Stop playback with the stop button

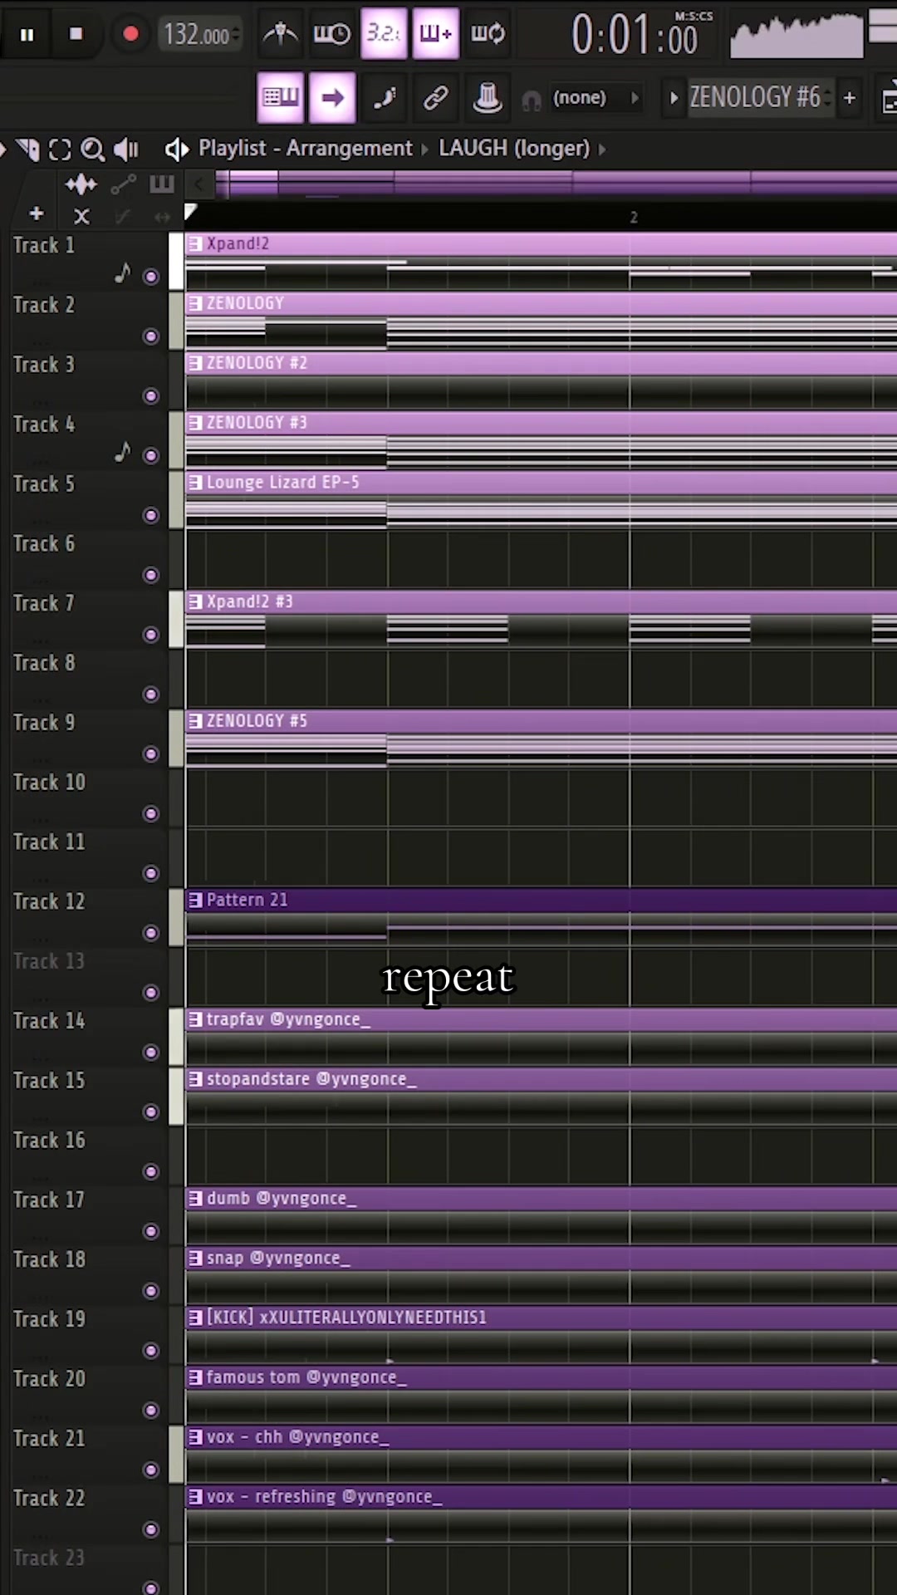coord(76,34)
